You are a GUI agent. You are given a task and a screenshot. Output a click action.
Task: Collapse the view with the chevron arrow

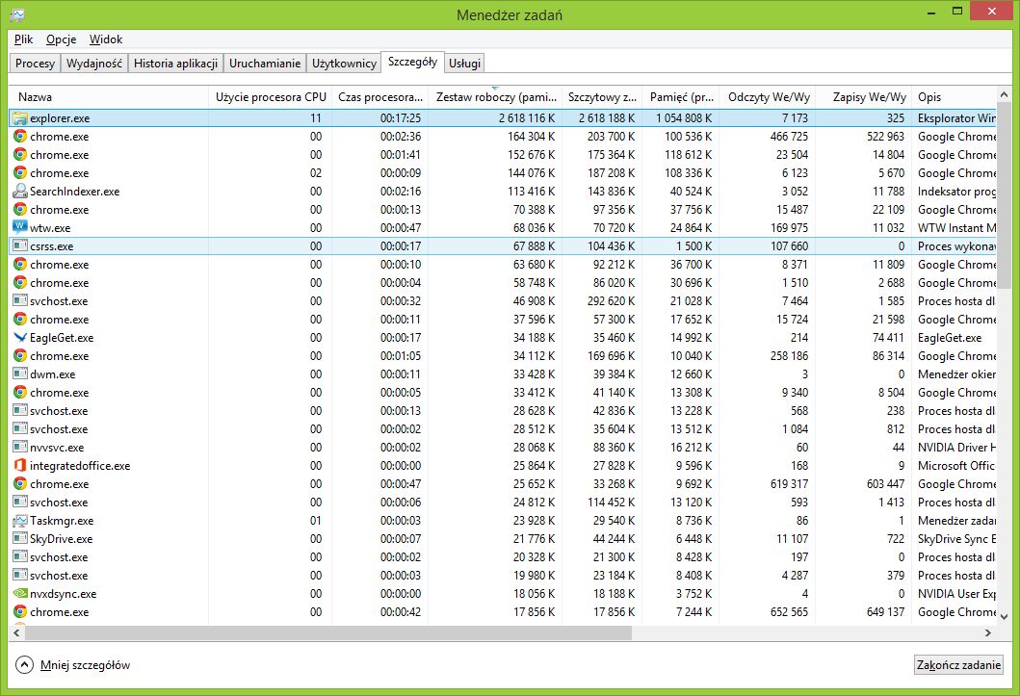[x=22, y=664]
